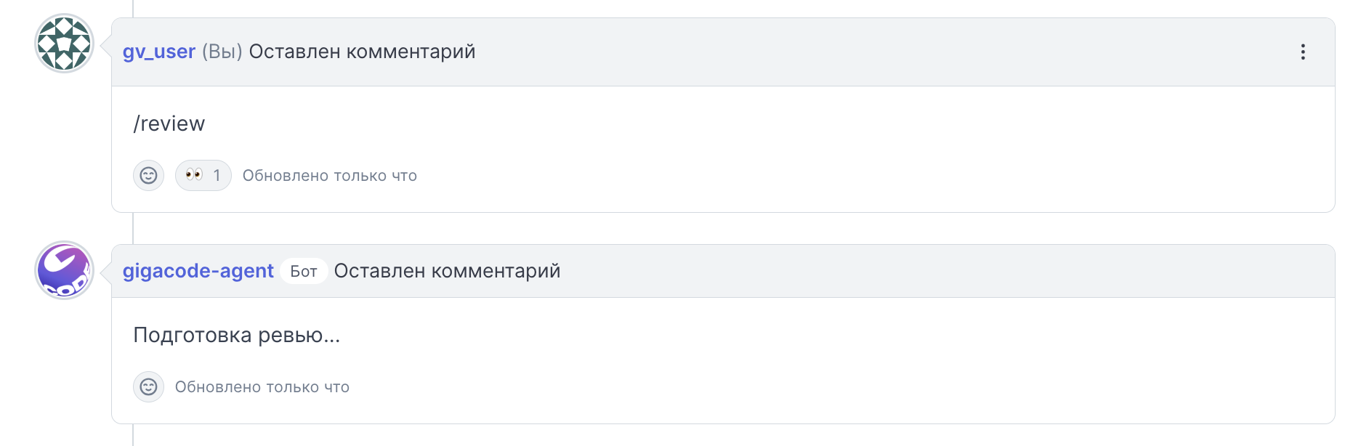Toggle the eyes emoji reaction
Viewport: 1353px width, 446px height.
(203, 175)
